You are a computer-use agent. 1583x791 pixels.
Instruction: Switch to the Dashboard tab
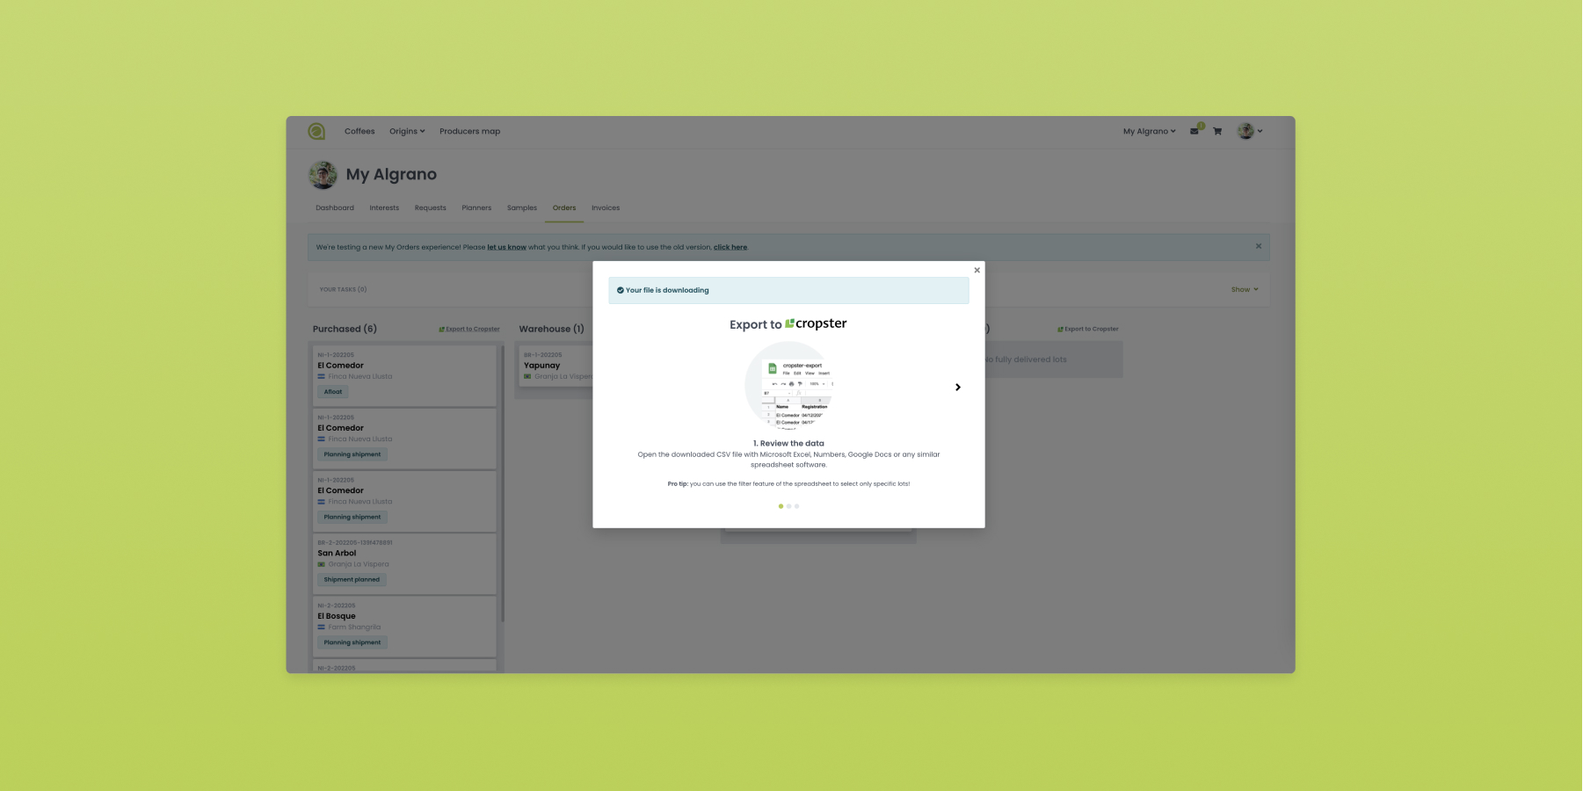[x=335, y=208]
